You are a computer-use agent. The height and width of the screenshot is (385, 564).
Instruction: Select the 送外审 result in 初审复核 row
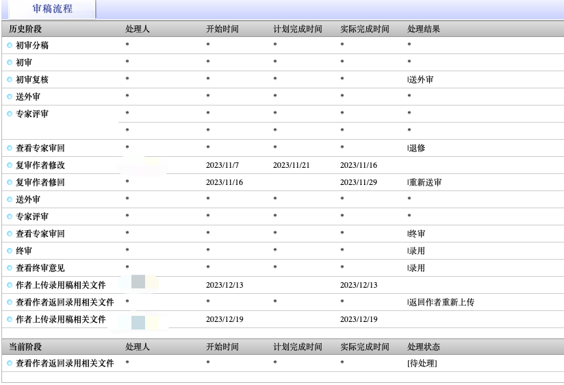click(421, 79)
